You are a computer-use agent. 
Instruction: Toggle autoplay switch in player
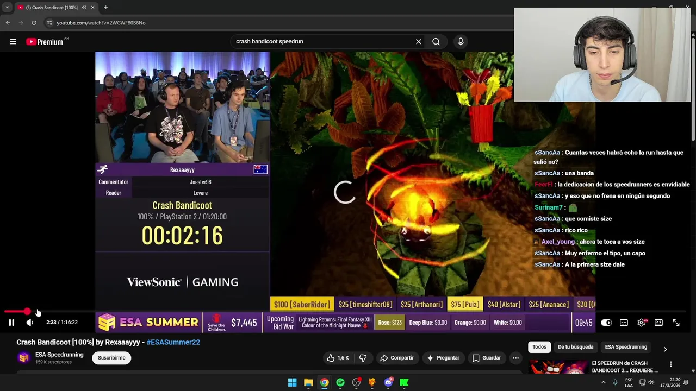606,323
